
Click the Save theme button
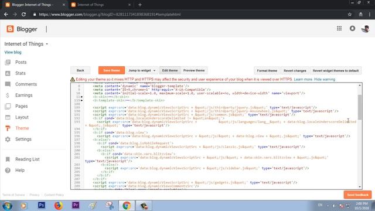pyautogui.click(x=111, y=70)
